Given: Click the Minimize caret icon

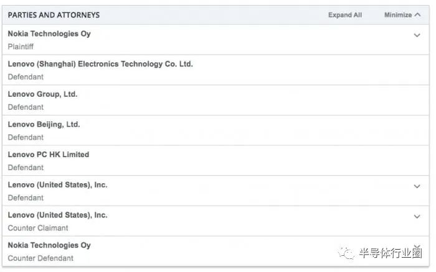Looking at the screenshot, I should pyautogui.click(x=417, y=15).
